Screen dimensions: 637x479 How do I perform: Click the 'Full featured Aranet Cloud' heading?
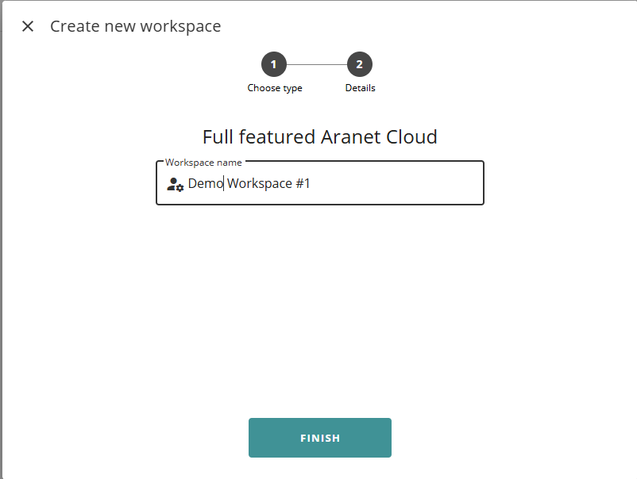pyautogui.click(x=320, y=136)
